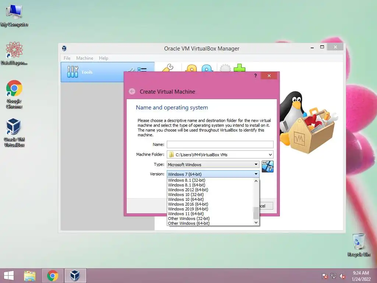Expand the Machine Folder dropdown
The width and height of the screenshot is (377, 283).
point(270,155)
